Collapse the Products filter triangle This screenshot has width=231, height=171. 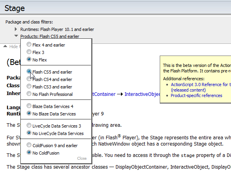click(x=16, y=36)
